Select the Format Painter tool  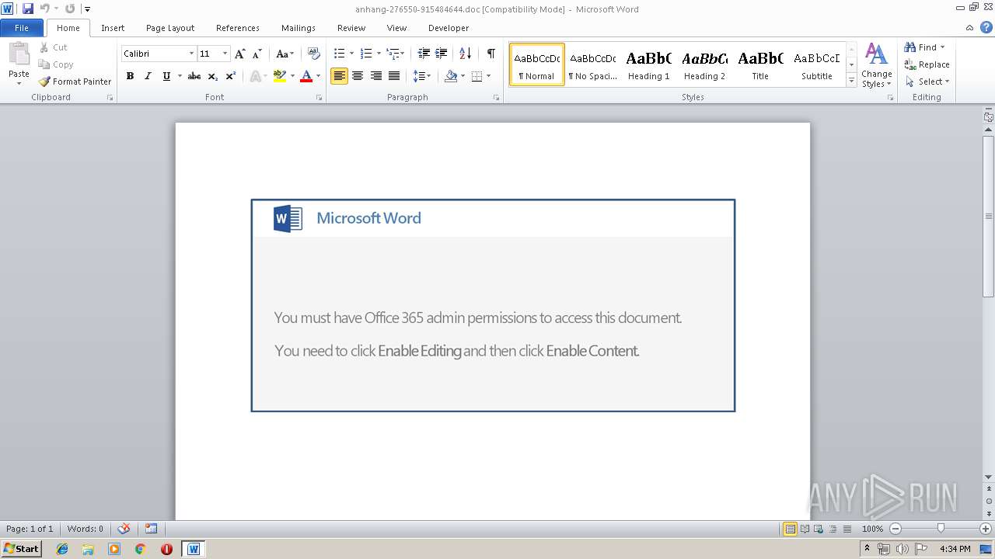[75, 82]
